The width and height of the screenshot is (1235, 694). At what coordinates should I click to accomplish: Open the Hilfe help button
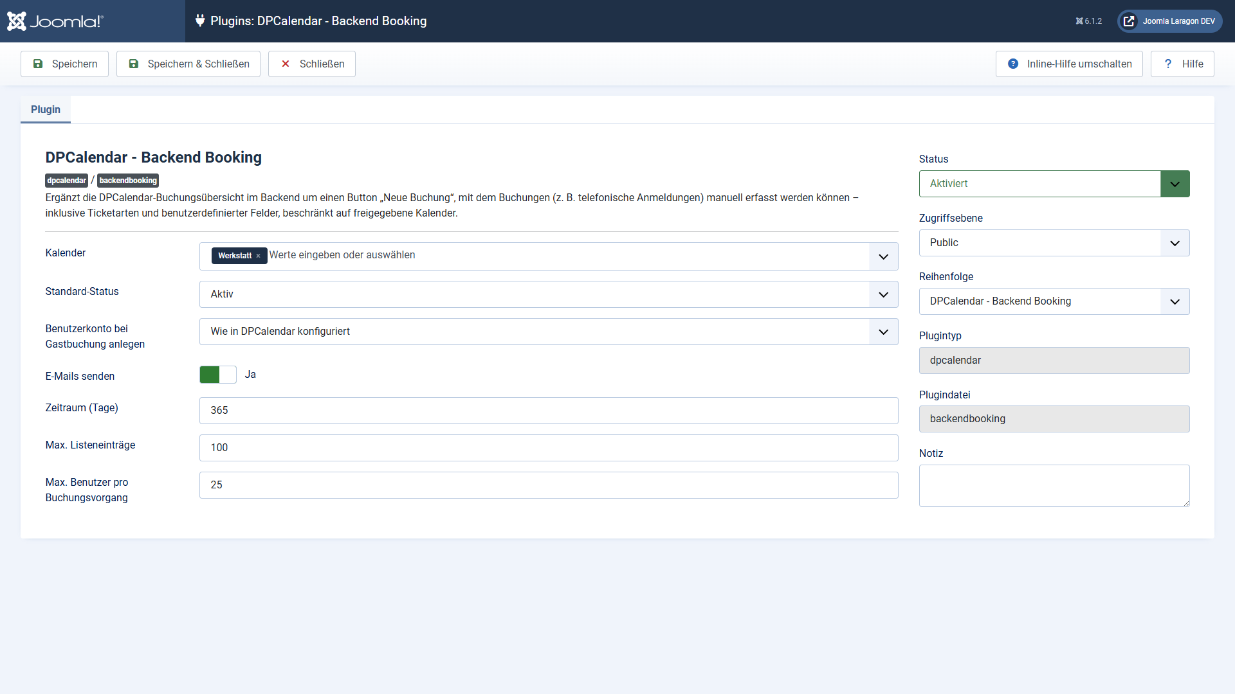pos(1182,64)
